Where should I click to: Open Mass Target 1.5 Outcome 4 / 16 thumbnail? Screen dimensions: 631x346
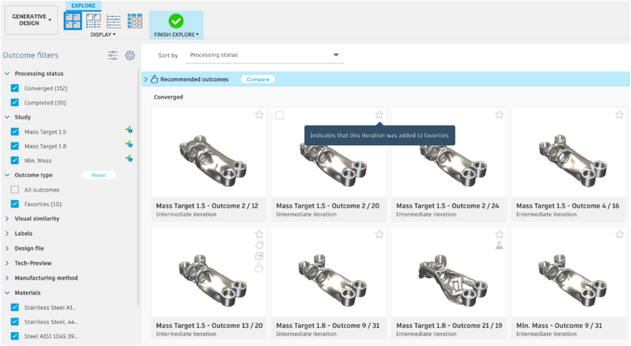569,152
